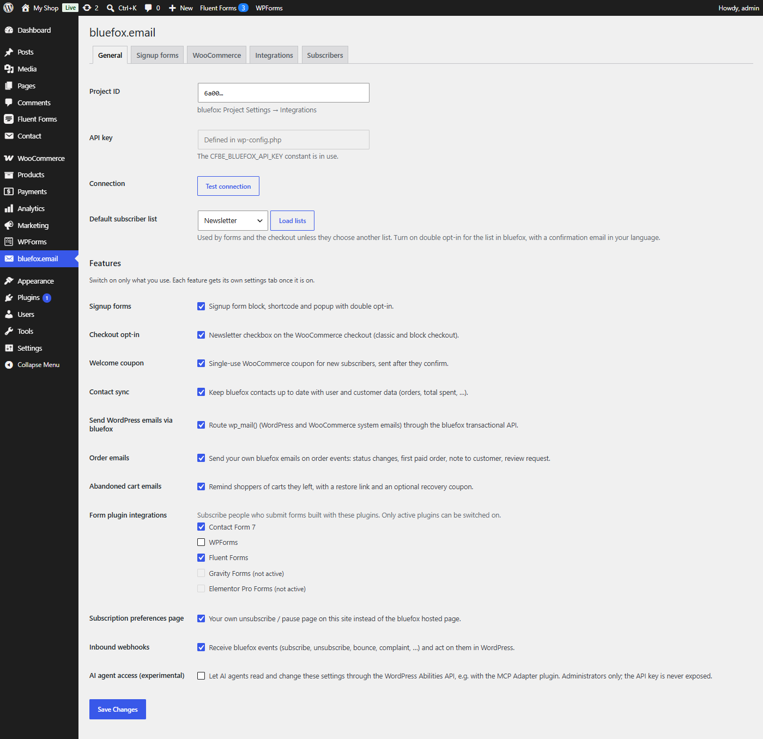Uncheck the Inbound webhooks checkbox

[x=201, y=647]
